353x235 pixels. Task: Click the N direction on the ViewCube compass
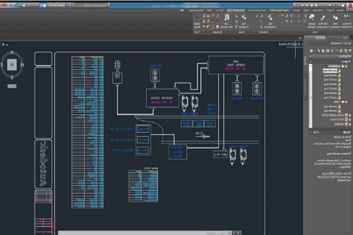[12, 52]
